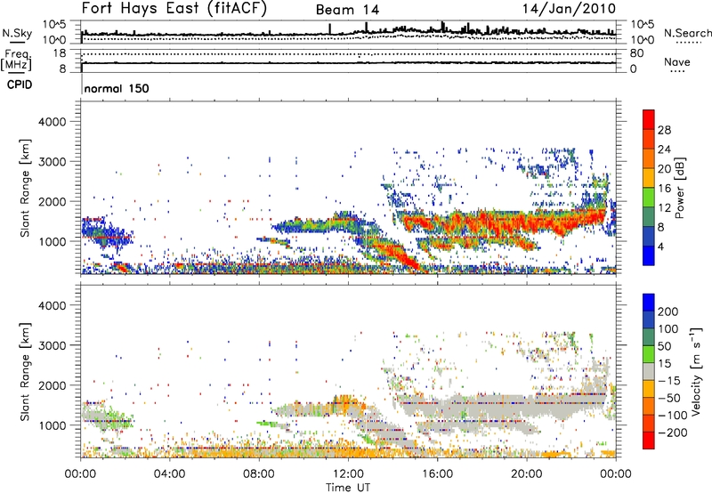This screenshot has height=493, width=712.
Task: Click the "Fort Hays East (fitACF)" plot title
Action: pyautogui.click(x=174, y=9)
